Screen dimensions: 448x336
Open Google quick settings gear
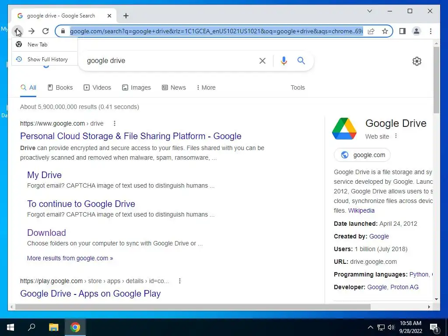point(417,61)
